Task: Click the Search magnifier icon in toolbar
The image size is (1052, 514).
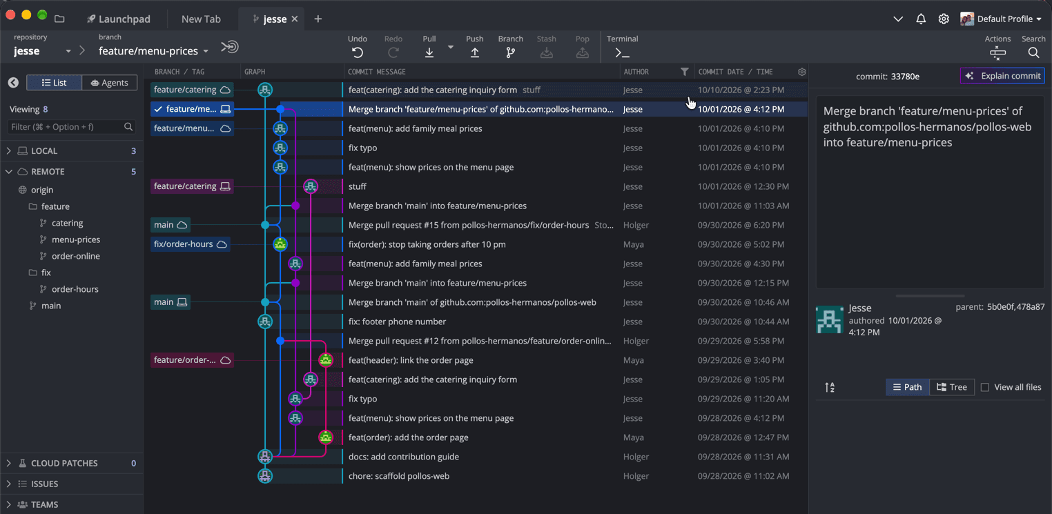Action: point(1033,53)
